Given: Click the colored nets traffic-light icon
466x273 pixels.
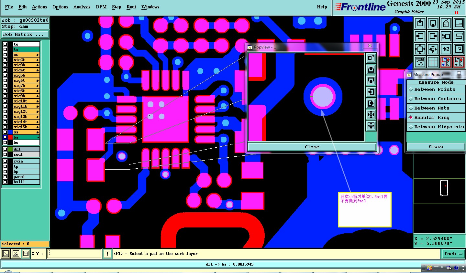Looking at the screenshot, I should tap(446, 62).
